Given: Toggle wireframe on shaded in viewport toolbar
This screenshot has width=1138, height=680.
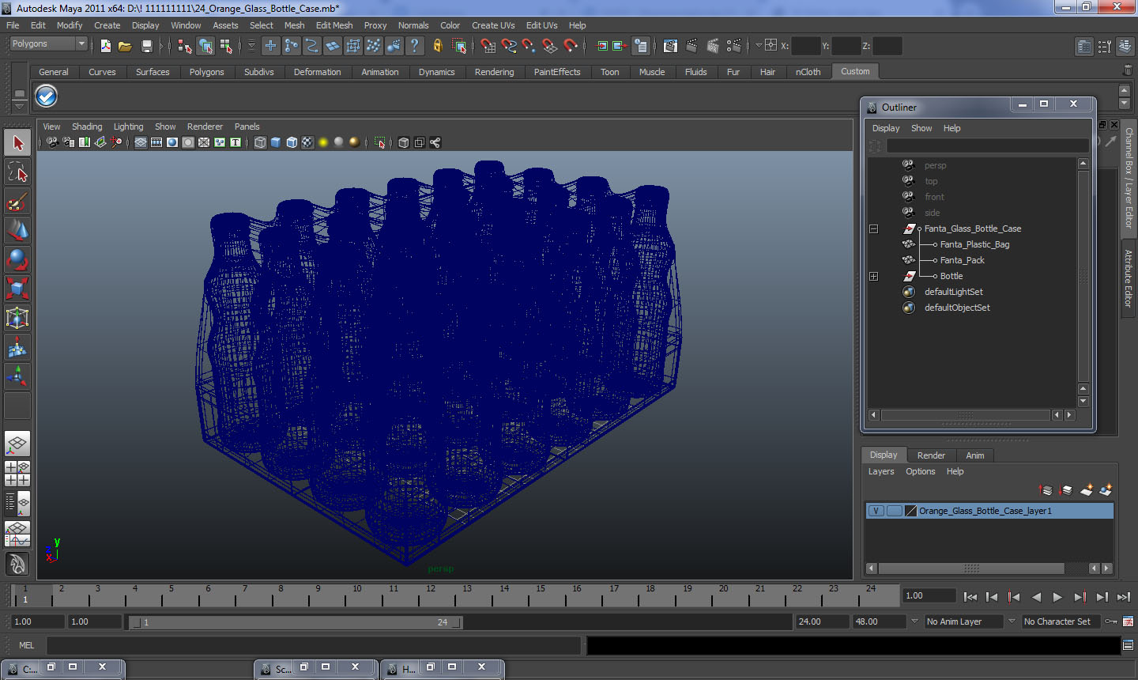Looking at the screenshot, I should [292, 142].
